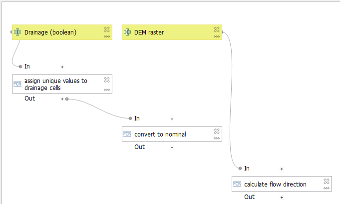Expand Out section below calculate flow direction
The image size is (340, 204).
coord(282,197)
